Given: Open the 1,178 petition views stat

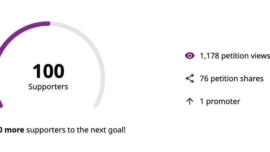Looking at the screenshot, I should tap(235, 56).
